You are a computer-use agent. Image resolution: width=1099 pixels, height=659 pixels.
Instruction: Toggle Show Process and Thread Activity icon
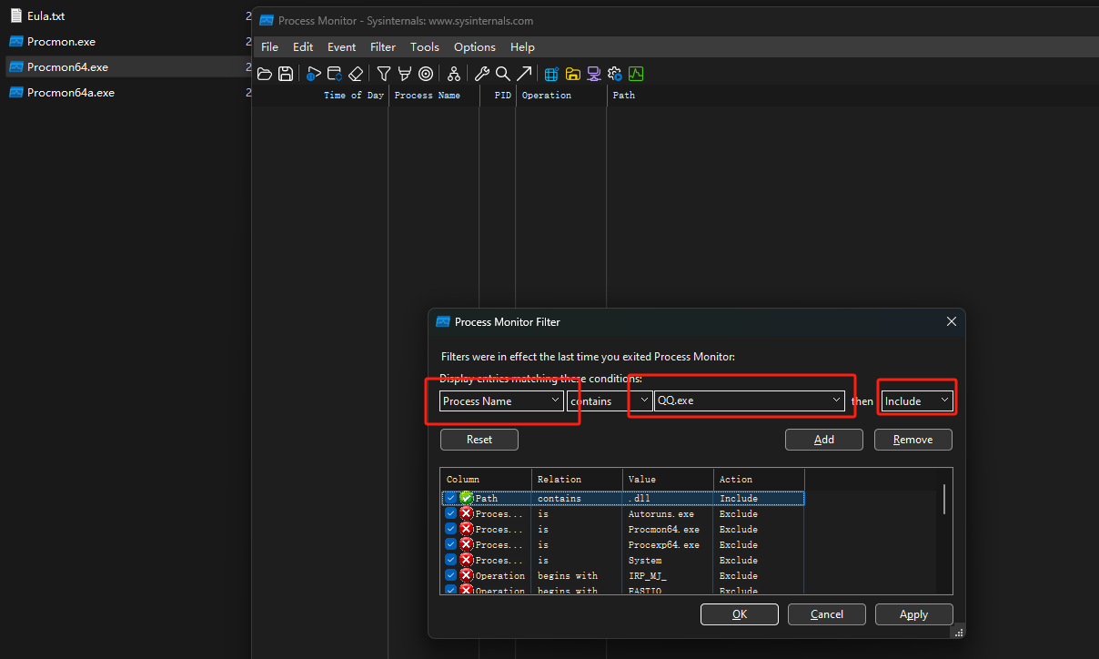(x=615, y=74)
